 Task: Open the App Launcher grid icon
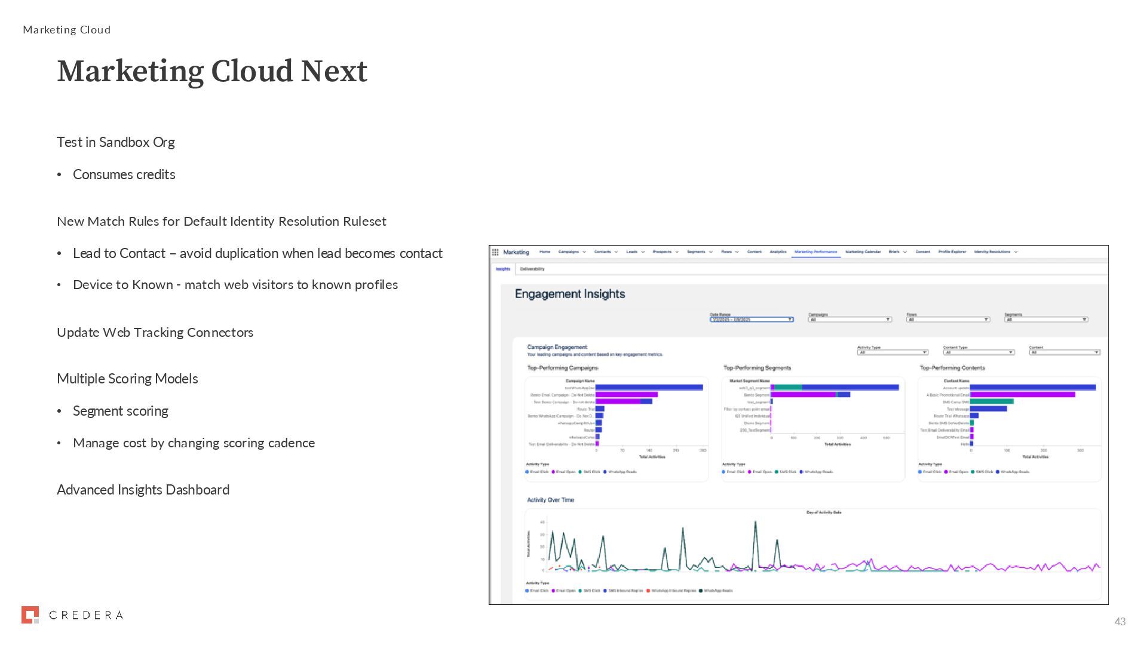tap(495, 252)
